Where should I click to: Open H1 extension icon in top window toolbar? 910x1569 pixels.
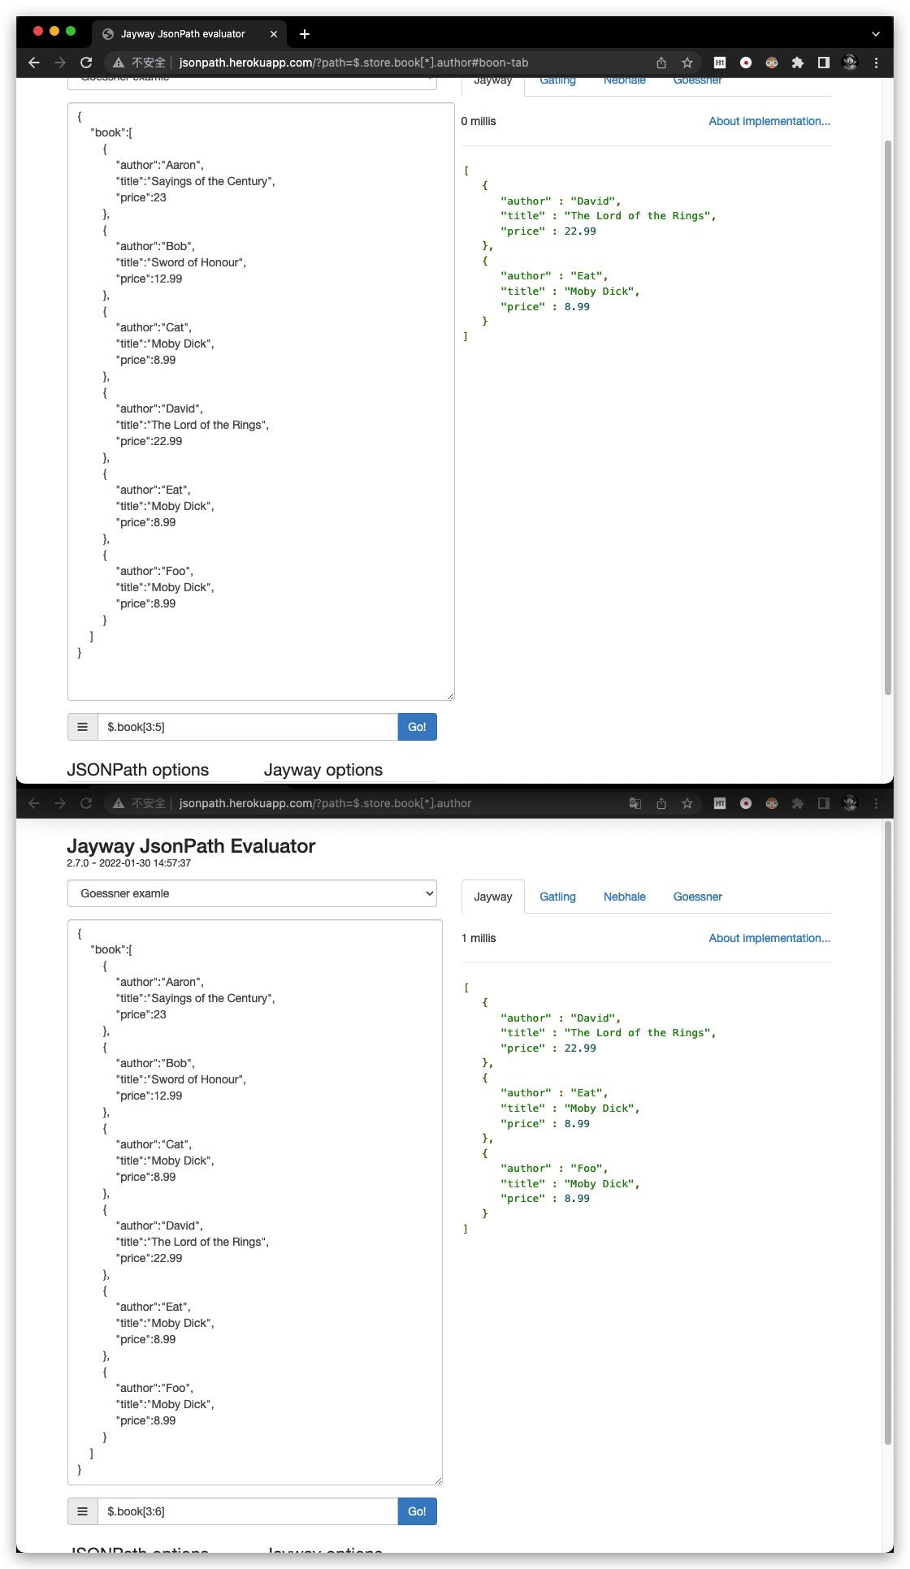point(720,63)
